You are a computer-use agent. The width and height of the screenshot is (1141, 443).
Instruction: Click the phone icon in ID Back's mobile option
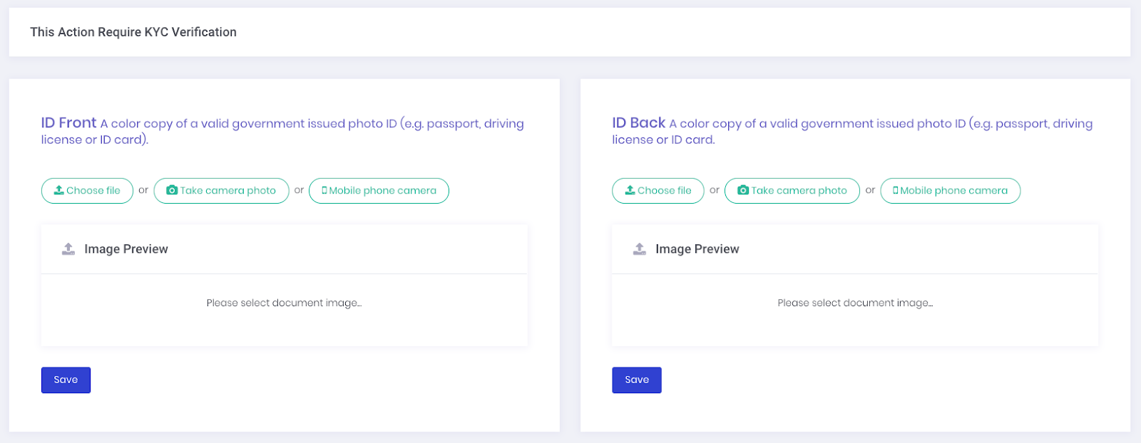[x=896, y=190]
